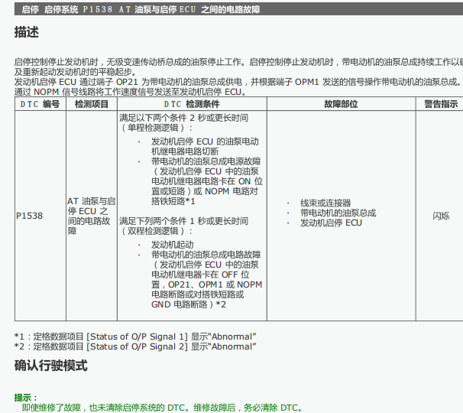
Task: Click footnote *2 about Status of O/P Signal 2
Action: tap(135, 346)
